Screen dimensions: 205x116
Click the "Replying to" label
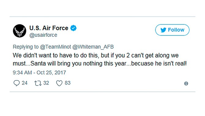click(x=26, y=47)
